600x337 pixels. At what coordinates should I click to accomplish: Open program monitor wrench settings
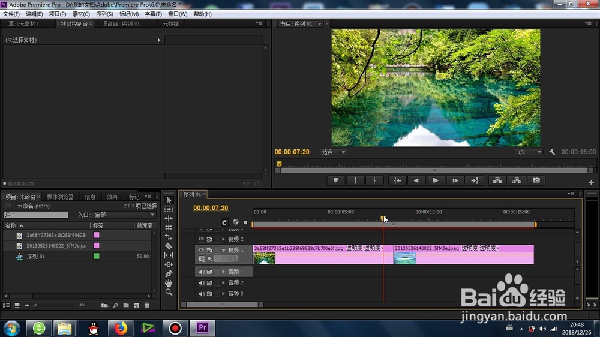click(552, 152)
